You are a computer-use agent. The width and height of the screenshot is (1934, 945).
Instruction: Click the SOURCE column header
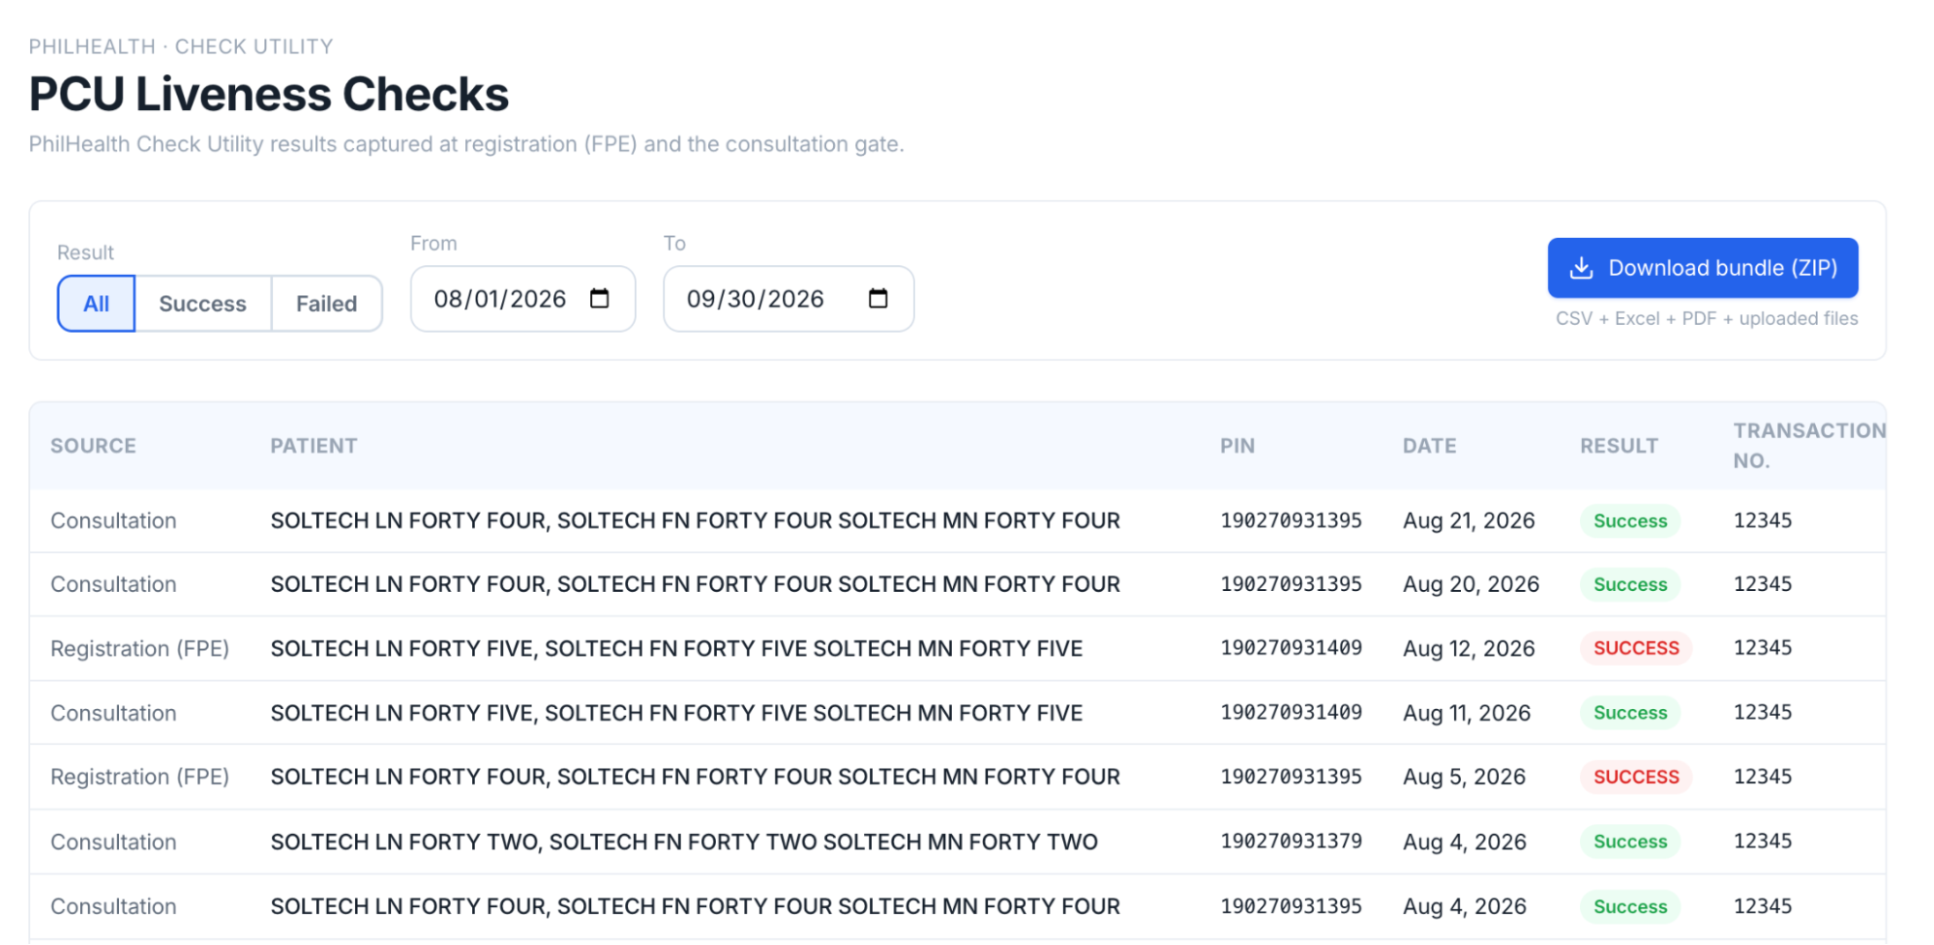[x=93, y=446]
